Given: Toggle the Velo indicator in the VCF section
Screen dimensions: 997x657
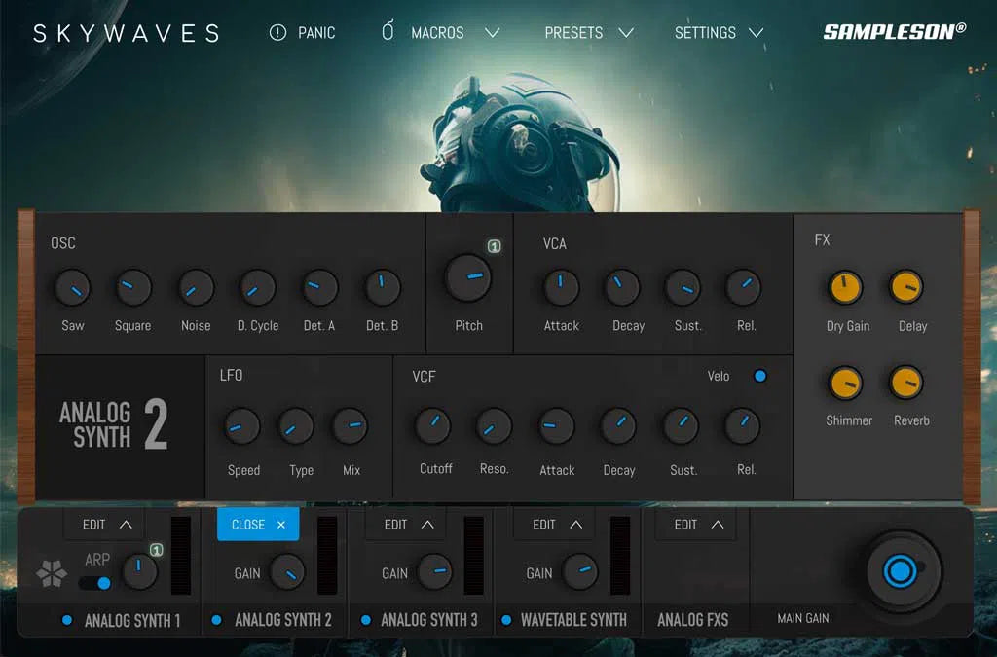Looking at the screenshot, I should pyautogui.click(x=759, y=376).
